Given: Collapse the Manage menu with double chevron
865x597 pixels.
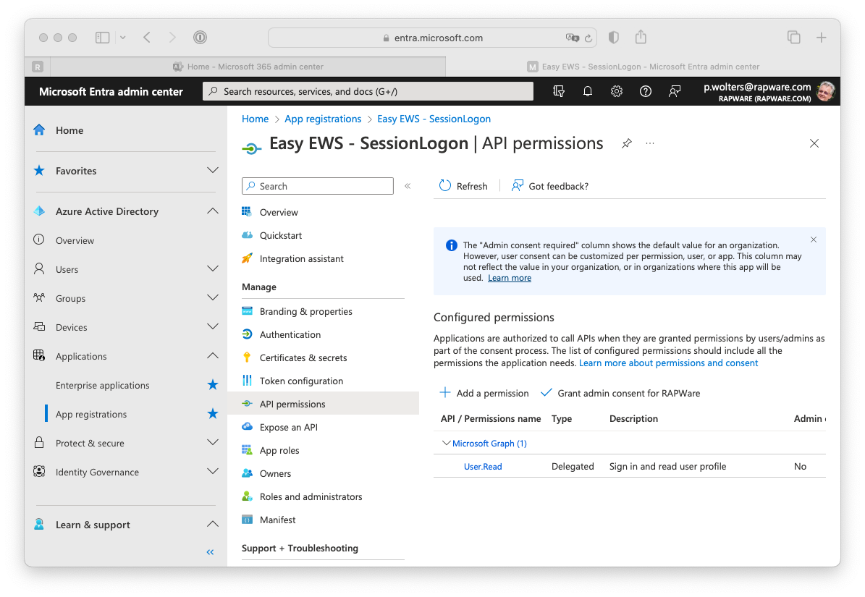Looking at the screenshot, I should (x=408, y=186).
